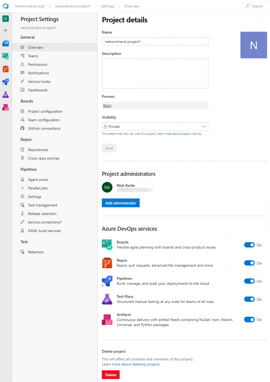The height and width of the screenshot is (382, 270).
Task: Click the NK administrator avatar
Action: (x=107, y=187)
